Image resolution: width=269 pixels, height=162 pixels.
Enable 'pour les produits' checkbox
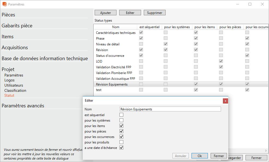(121, 142)
